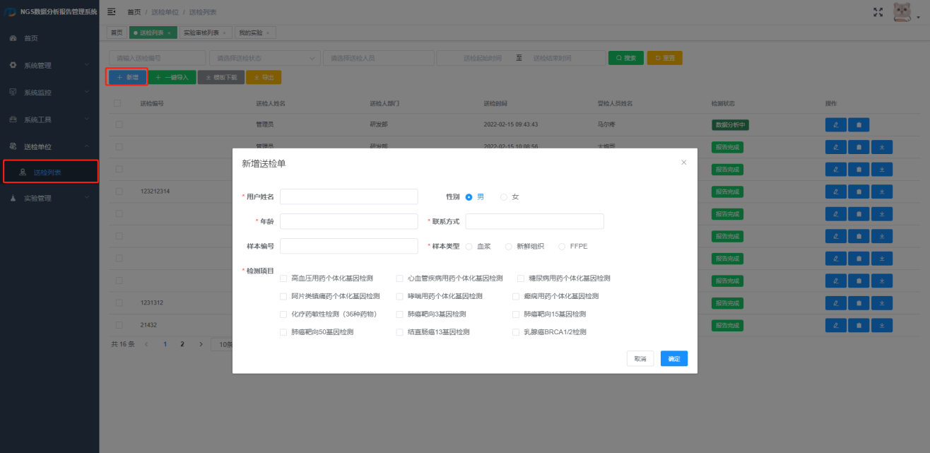Image resolution: width=930 pixels, height=453 pixels.
Task: Click the edit pencil icon in first row
Action: pos(835,125)
